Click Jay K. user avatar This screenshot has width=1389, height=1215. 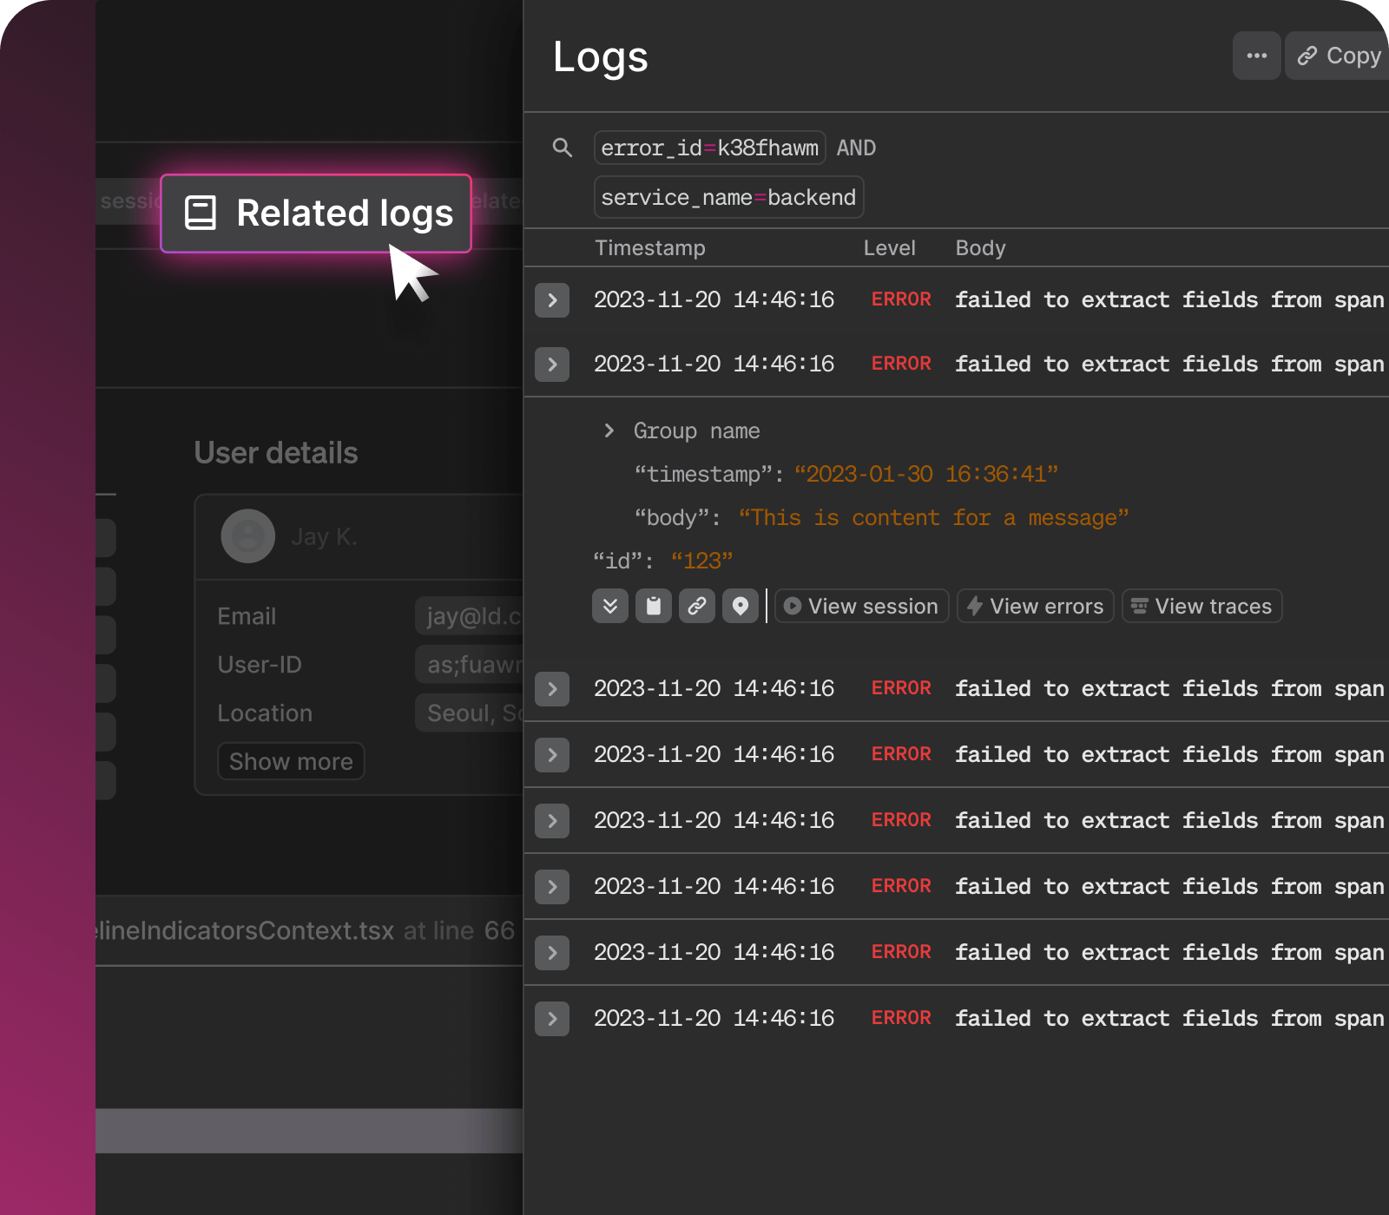pos(248,536)
